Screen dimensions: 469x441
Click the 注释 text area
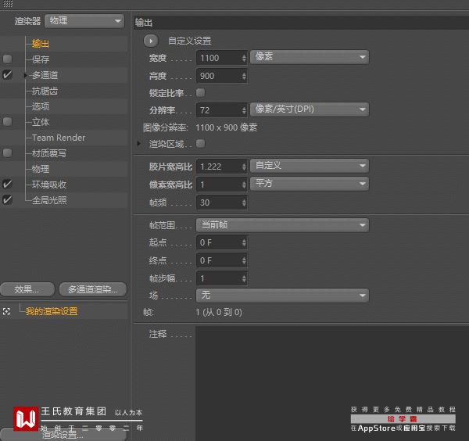[332, 384]
